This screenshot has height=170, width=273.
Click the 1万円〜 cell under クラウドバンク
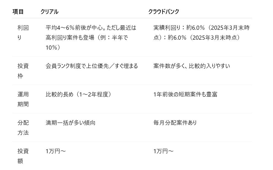point(163,151)
